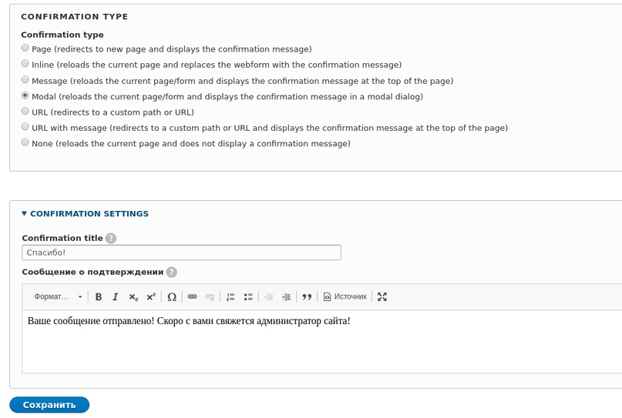Switch editor to Источник source view
This screenshot has width=622, height=418.
(x=345, y=296)
